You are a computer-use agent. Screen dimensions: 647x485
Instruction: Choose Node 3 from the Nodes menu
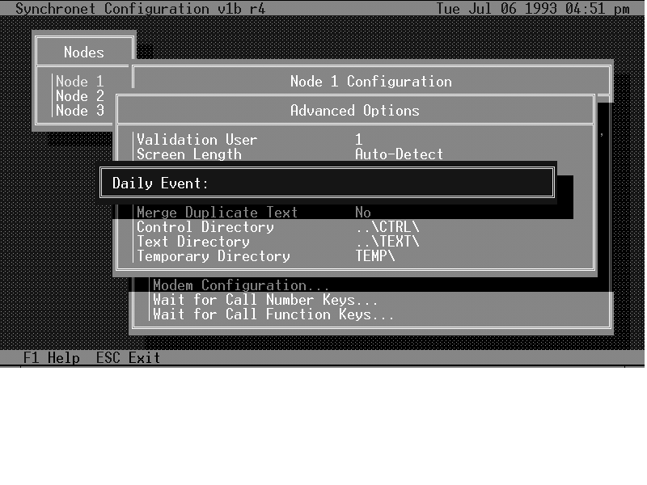[79, 111]
